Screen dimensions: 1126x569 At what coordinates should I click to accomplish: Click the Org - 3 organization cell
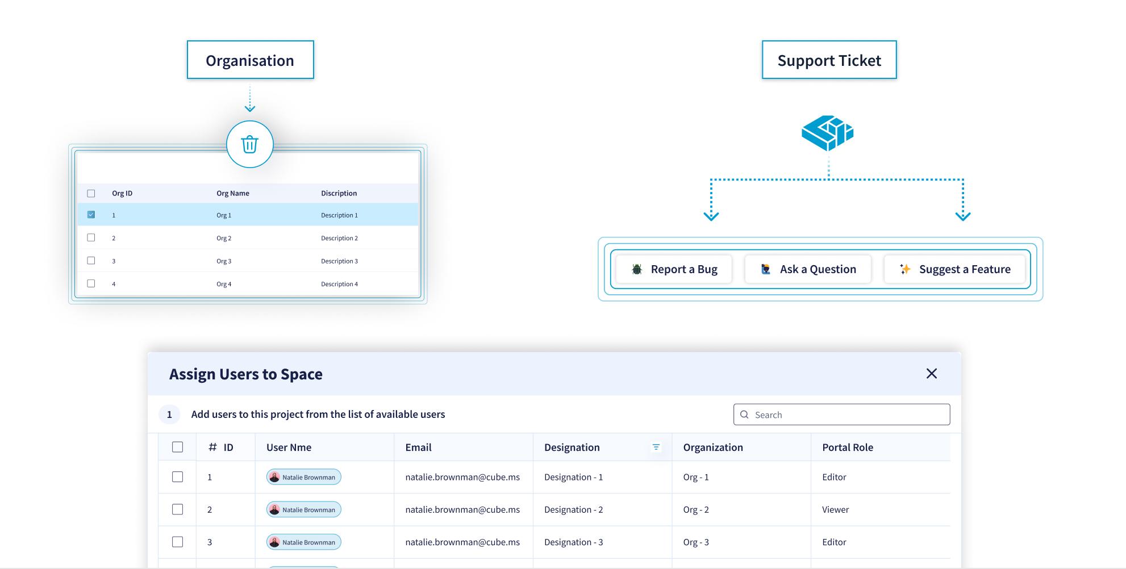(696, 542)
